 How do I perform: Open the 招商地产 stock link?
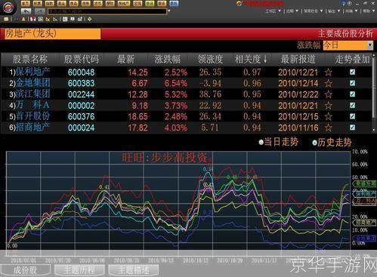[33, 128]
